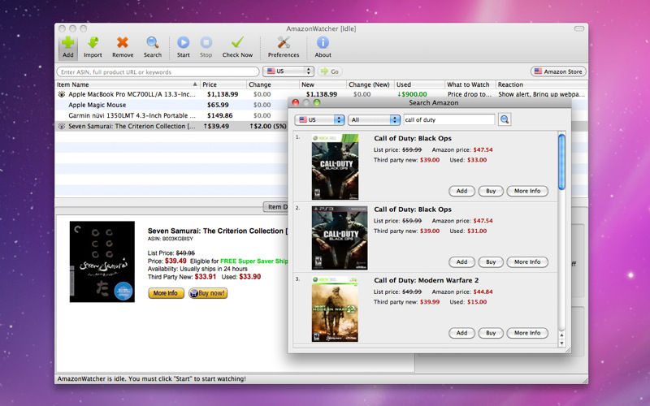The image size is (650, 406).
Task: Toggle watch eye icon for MacBook Pro row
Action: click(62, 94)
